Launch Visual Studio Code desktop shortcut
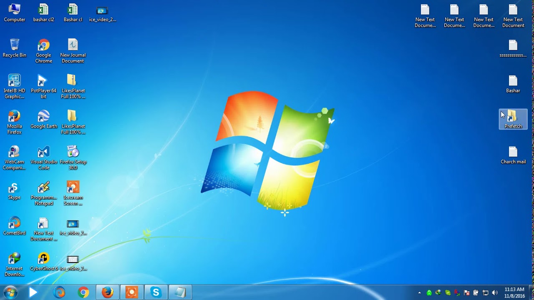534x300 pixels. pos(43,157)
